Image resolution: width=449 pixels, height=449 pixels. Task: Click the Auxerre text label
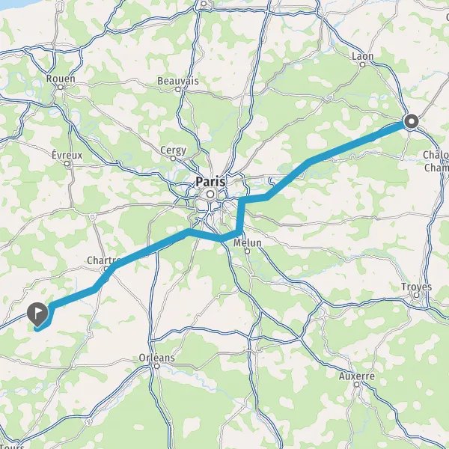(357, 376)
